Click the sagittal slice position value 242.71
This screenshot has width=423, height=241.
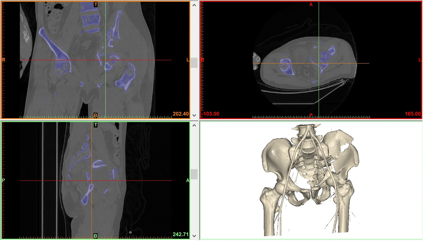click(x=180, y=234)
